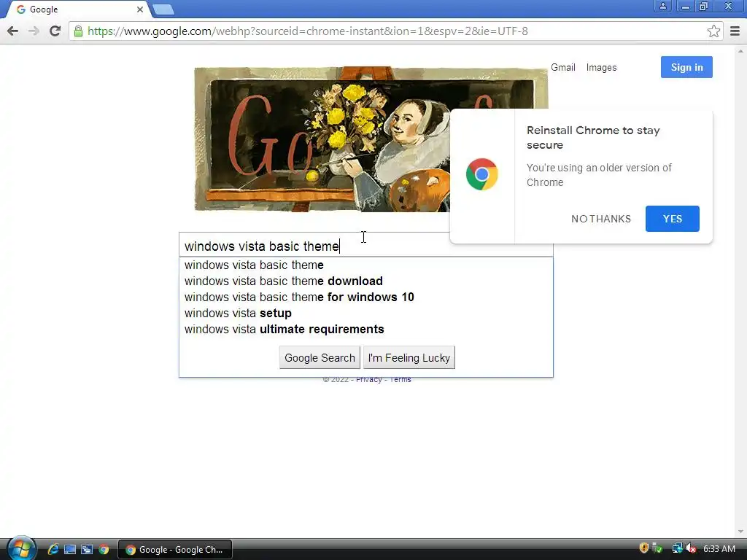Open the Chrome user profile button
The width and height of the screenshot is (747, 560).
click(x=662, y=6)
